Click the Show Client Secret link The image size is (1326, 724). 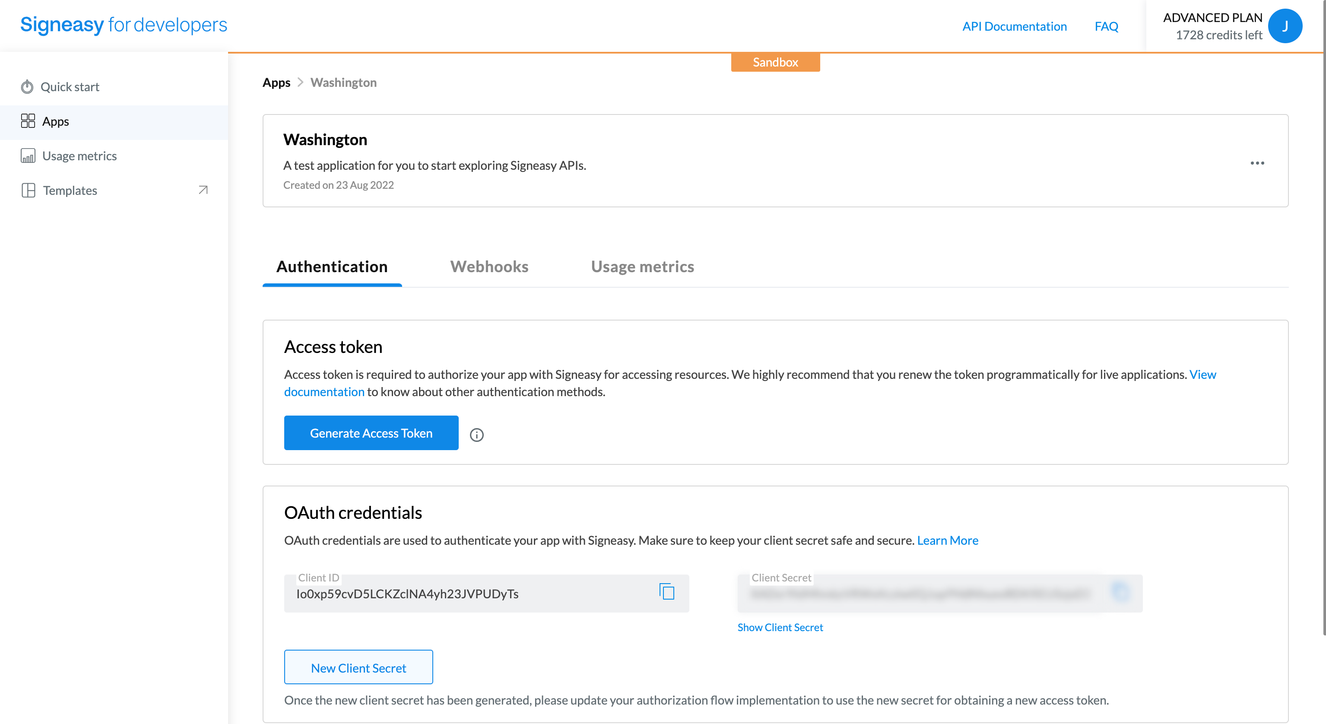[x=780, y=627]
